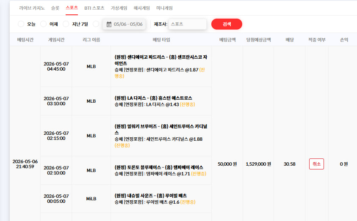Click the 내슈빌 사운즈 vs 루이빌 배츠 row

(x=126, y=199)
